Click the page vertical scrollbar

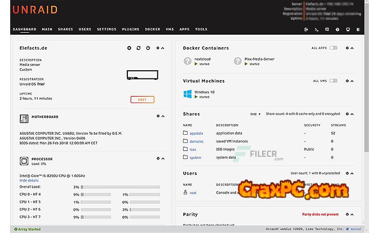(x=366, y=77)
